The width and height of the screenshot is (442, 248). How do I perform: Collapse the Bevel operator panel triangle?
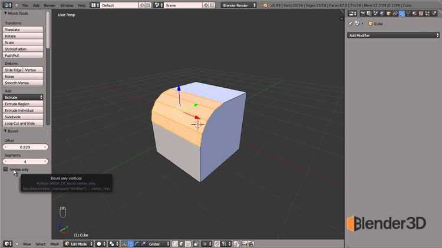pyautogui.click(x=5, y=131)
